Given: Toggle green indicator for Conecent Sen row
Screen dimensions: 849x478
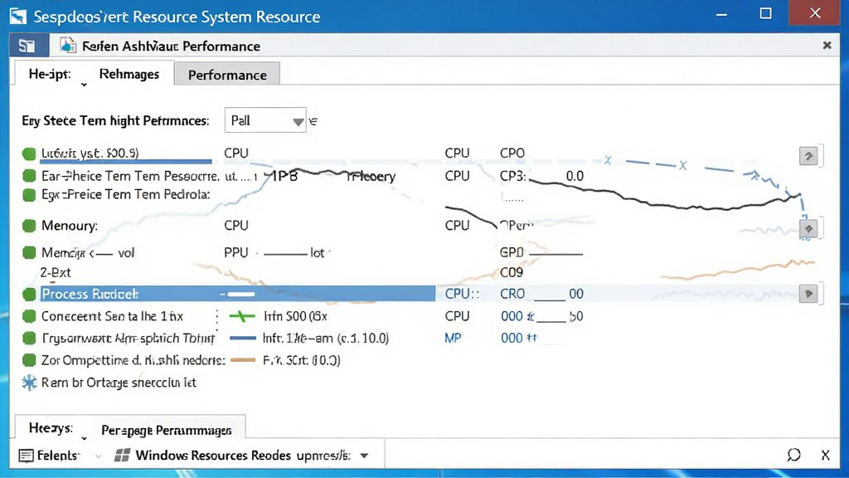Looking at the screenshot, I should (29, 316).
